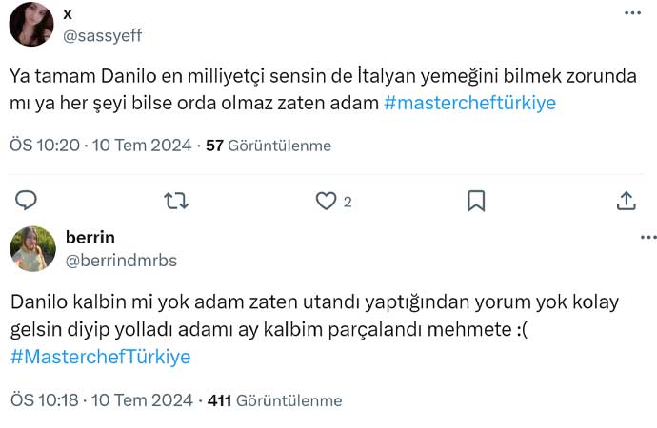Bookmark the tweet by @sassyeff
Screen dimensions: 657x428
point(477,200)
